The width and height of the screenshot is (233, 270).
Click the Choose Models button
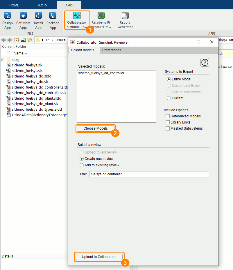96,128
